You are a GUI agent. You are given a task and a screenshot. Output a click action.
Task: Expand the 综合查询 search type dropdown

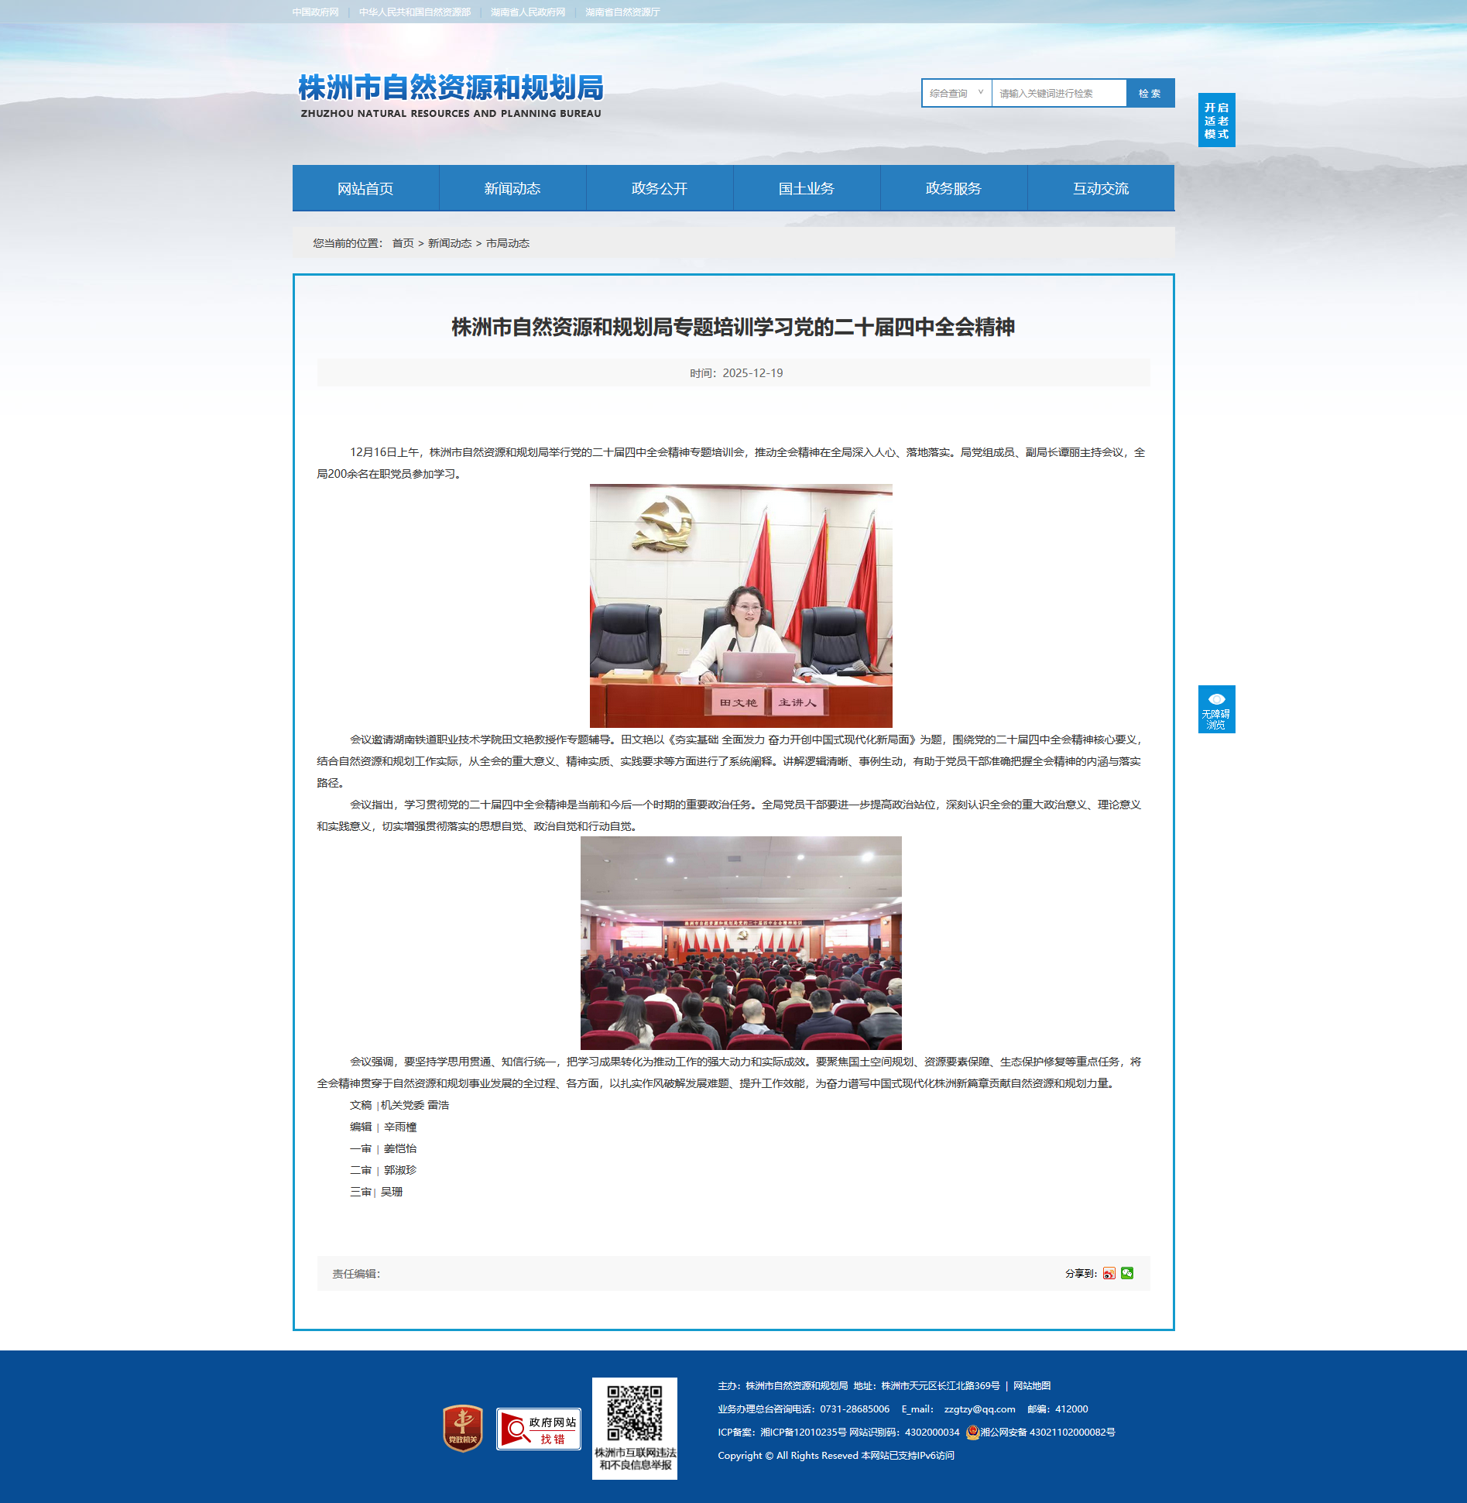point(956,93)
